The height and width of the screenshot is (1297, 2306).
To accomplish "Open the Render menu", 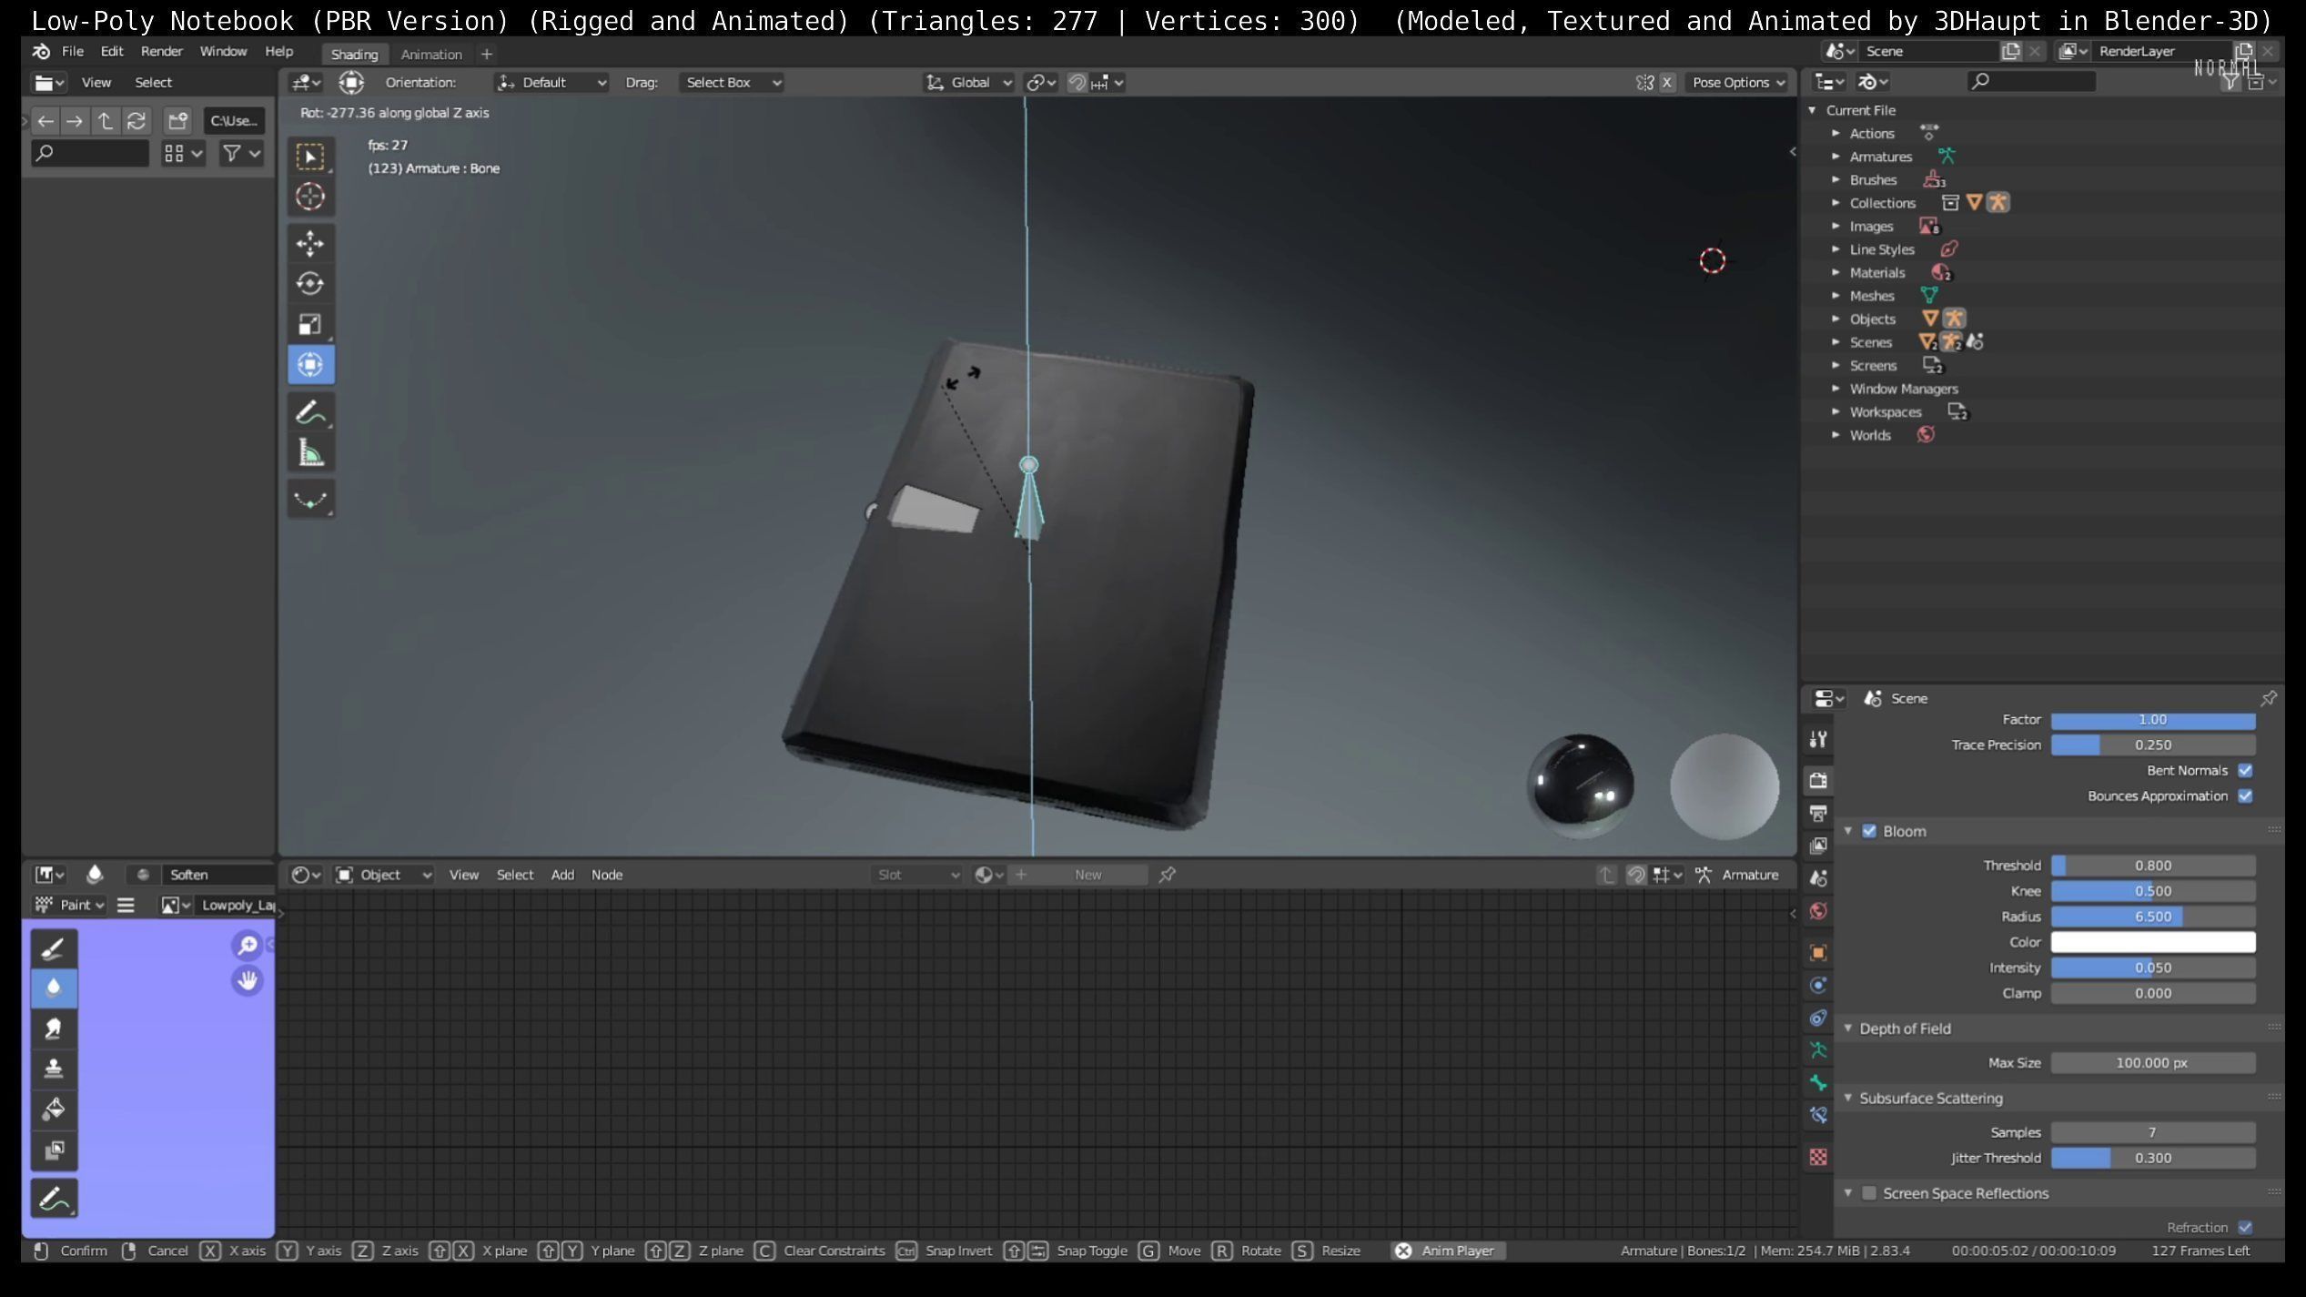I will pyautogui.click(x=161, y=51).
